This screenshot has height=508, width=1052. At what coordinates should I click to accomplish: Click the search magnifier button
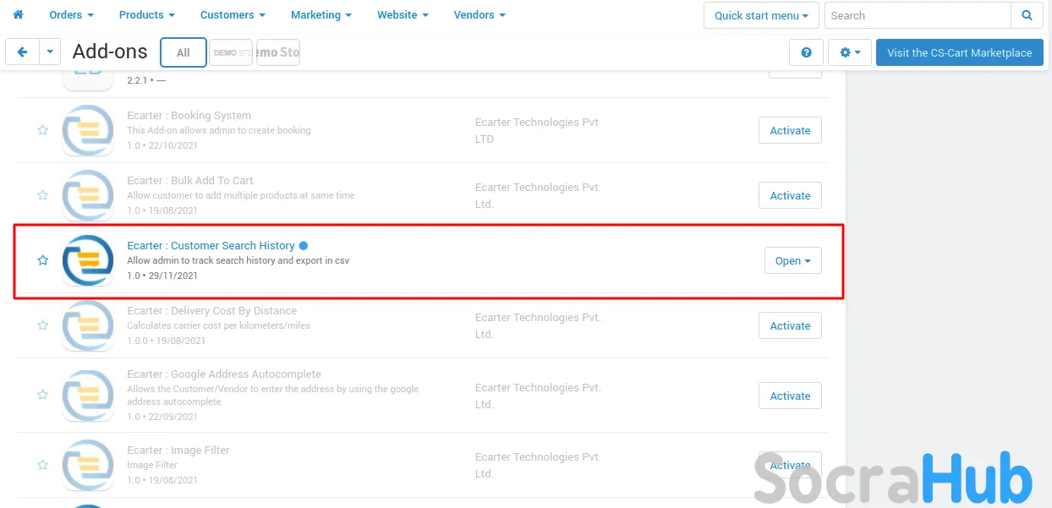pos(1027,15)
